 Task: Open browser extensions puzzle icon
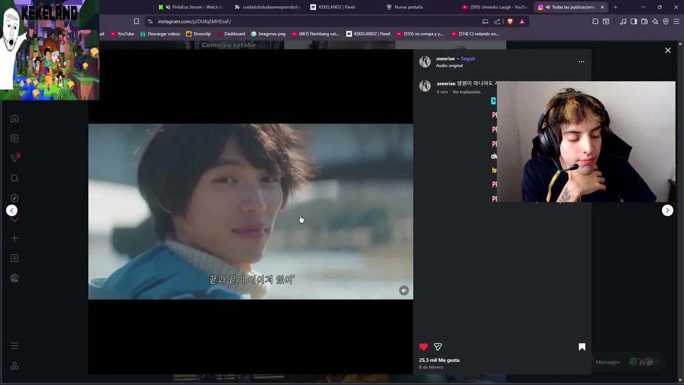click(595, 21)
